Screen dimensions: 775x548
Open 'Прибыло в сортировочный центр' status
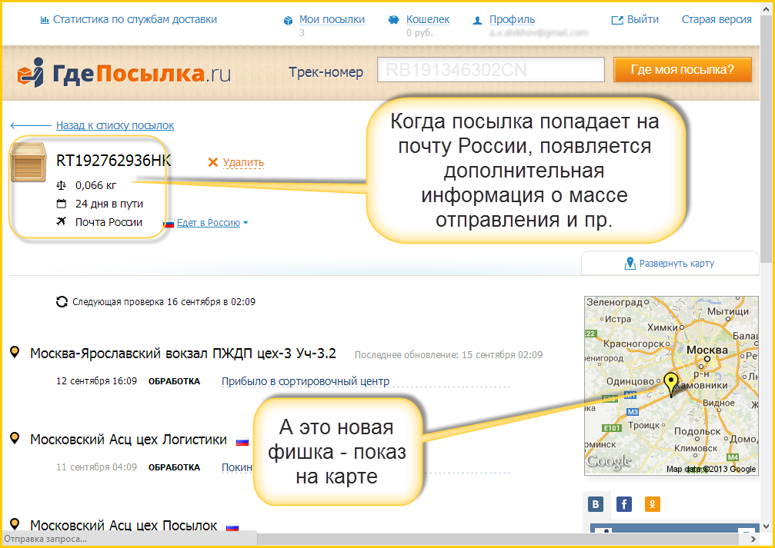coord(306,381)
